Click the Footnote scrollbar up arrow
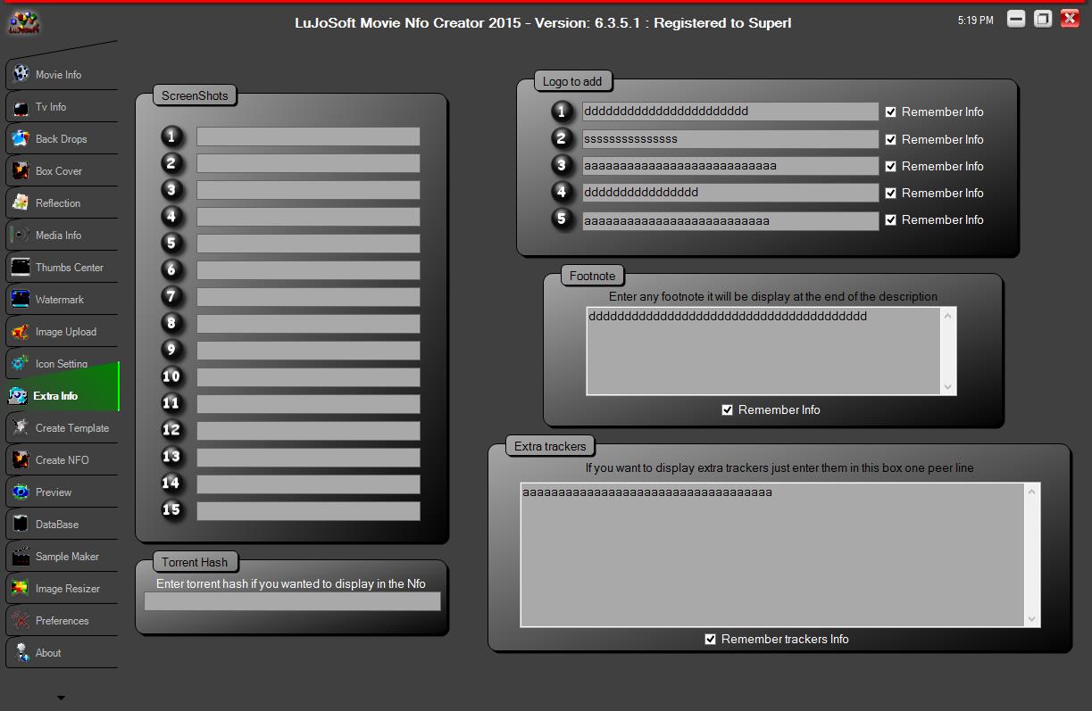The image size is (1092, 711). point(948,316)
